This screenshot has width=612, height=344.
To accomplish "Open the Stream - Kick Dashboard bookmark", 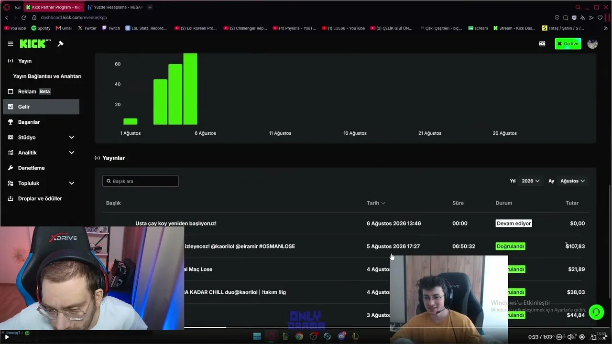I will (x=514, y=28).
